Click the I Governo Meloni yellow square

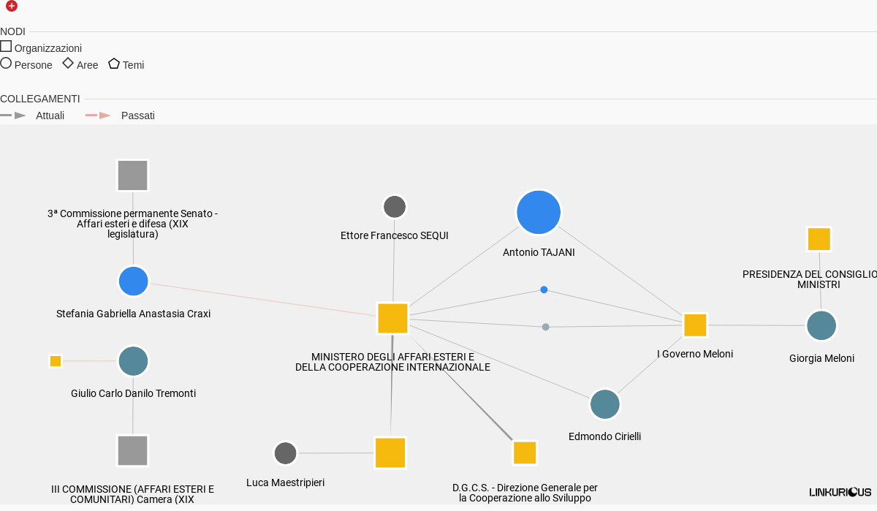[695, 325]
